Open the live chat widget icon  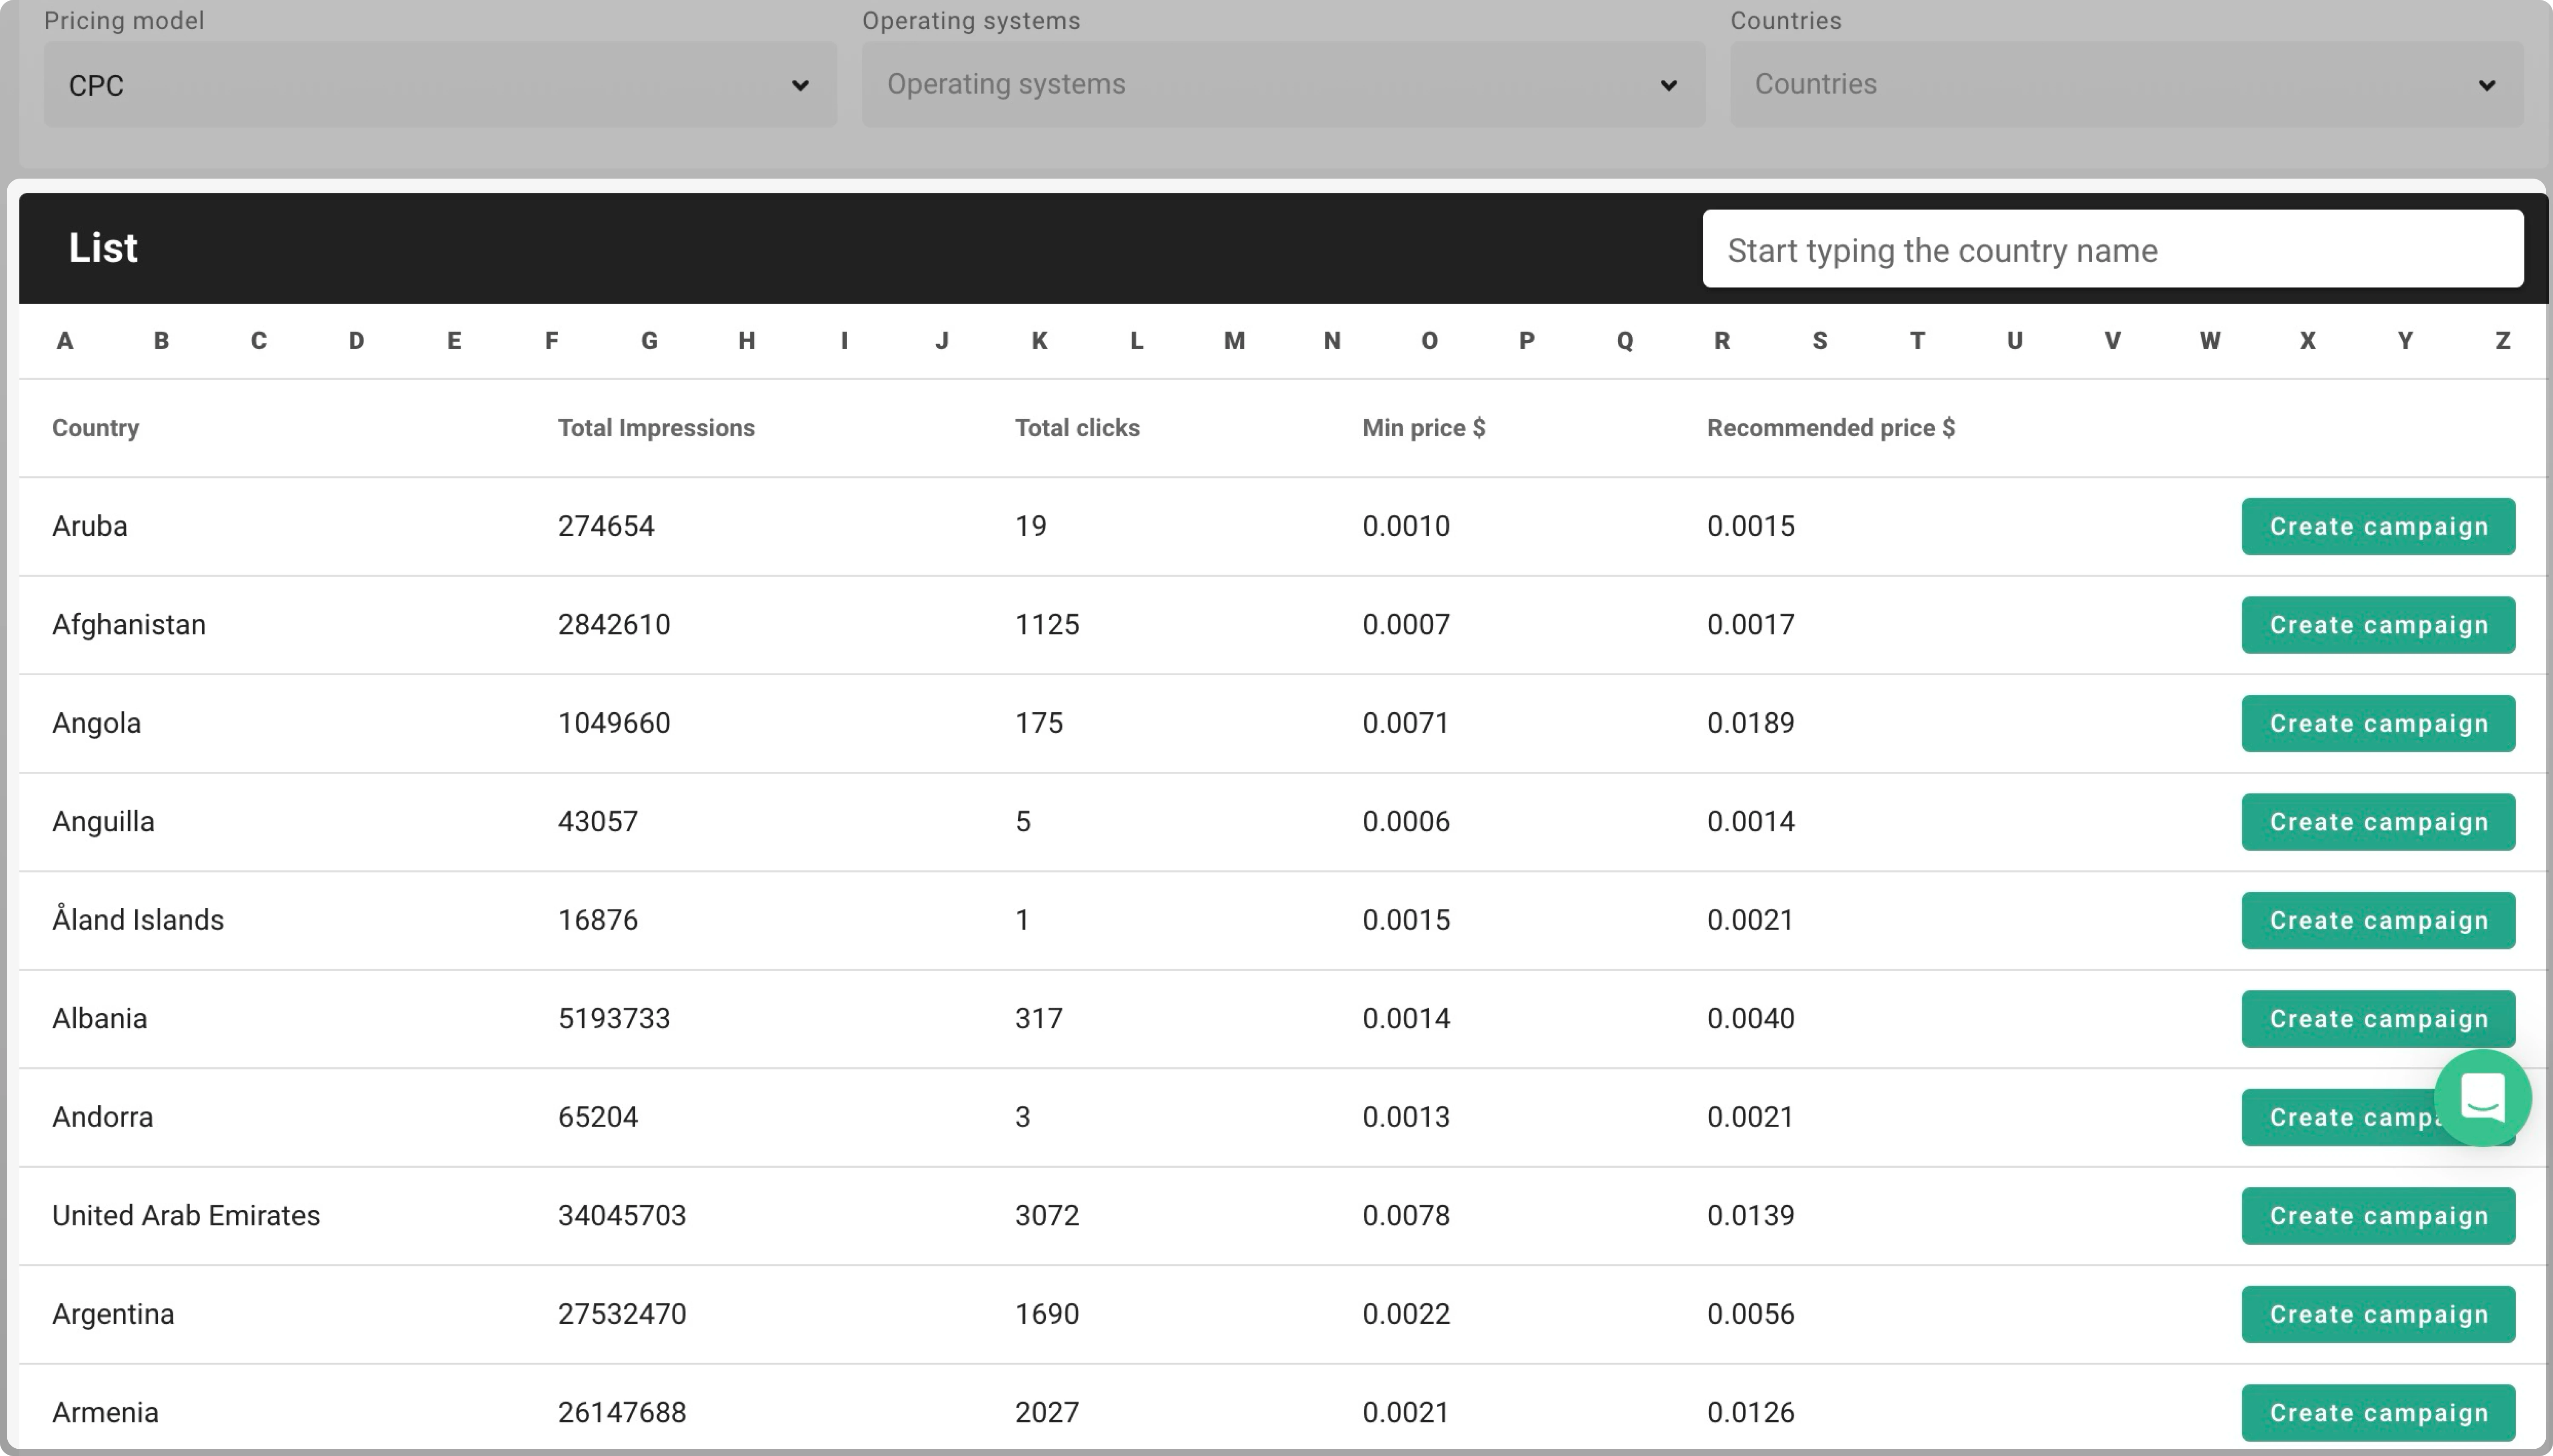tap(2482, 1098)
